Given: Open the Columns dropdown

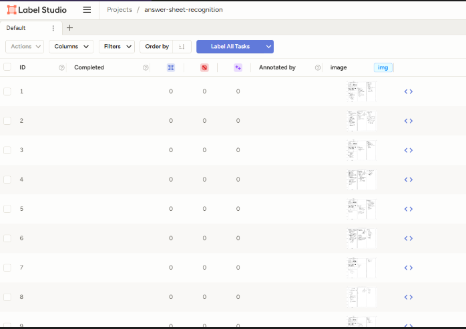Looking at the screenshot, I should [x=71, y=47].
